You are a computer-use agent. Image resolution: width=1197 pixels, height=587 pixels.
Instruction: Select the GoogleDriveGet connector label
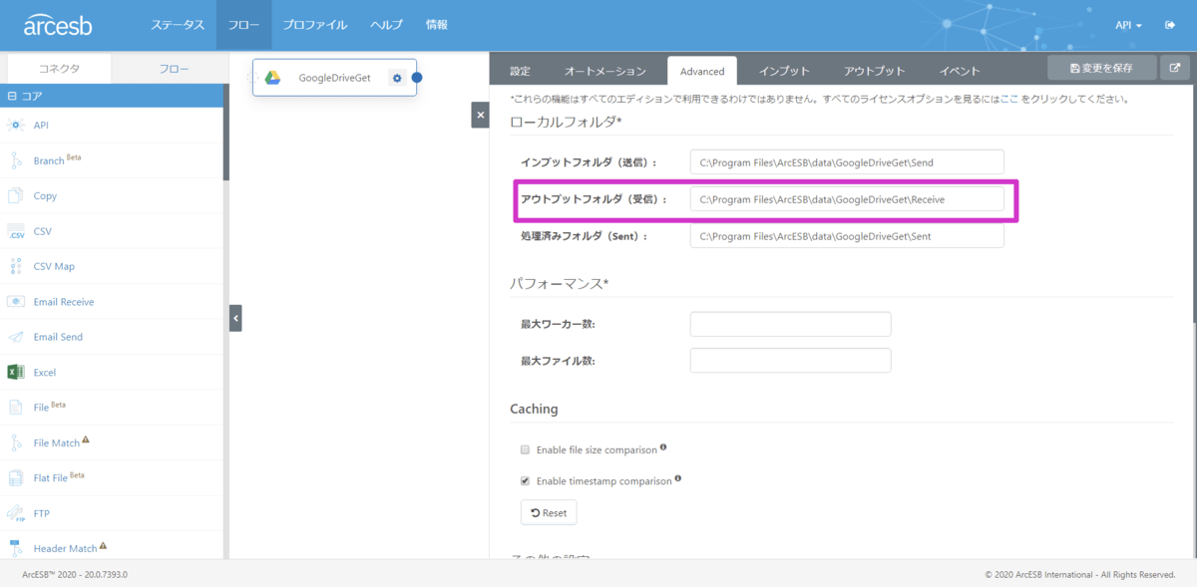click(x=334, y=78)
